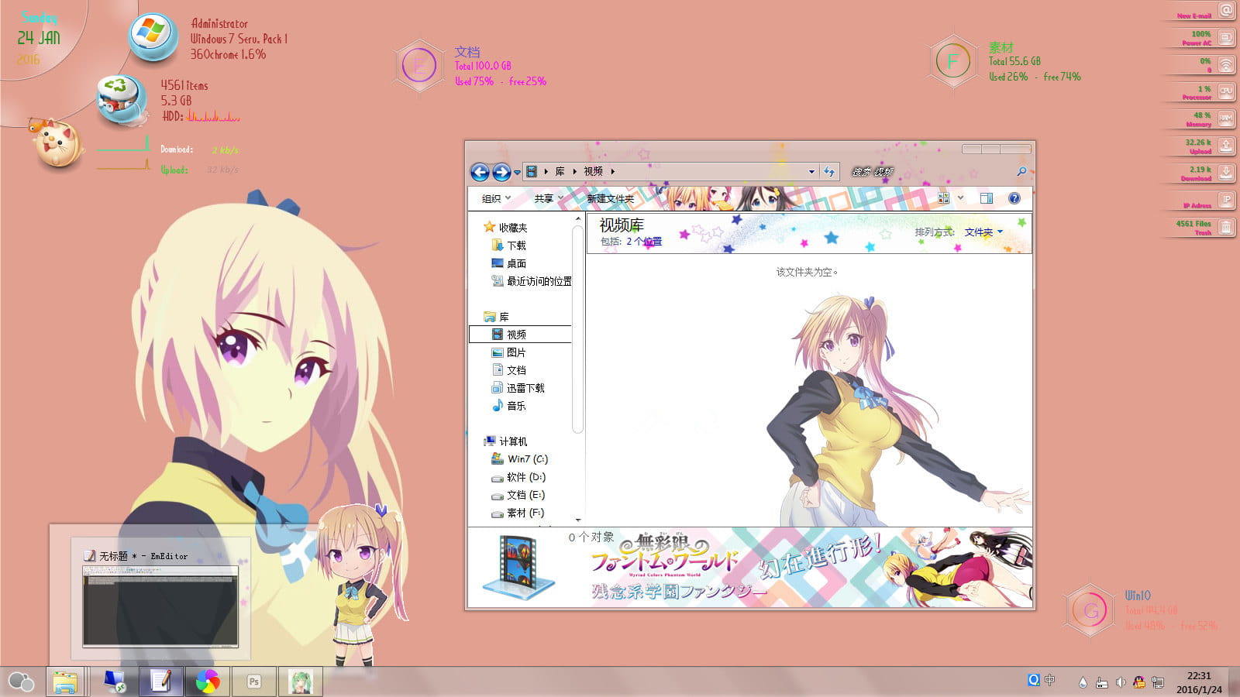1240x697 pixels.
Task: Toggle the 中 input method indicator
Action: 1049,682
